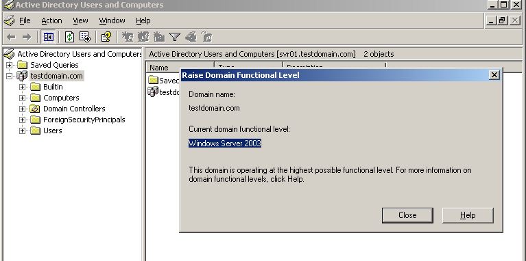Click the Close button in the dialog
This screenshot has height=261, width=526.
(407, 215)
